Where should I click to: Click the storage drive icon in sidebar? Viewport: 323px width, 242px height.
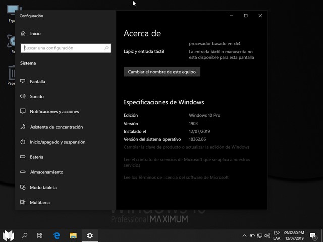click(x=23, y=172)
